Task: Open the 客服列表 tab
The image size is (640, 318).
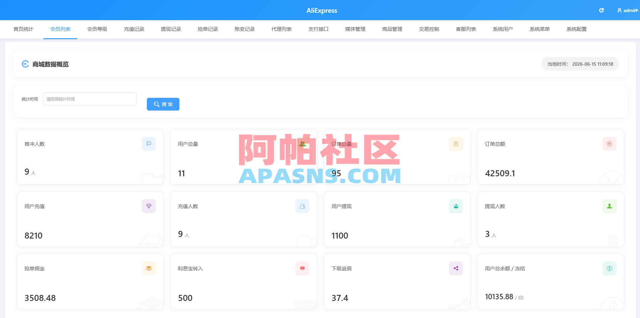Action: point(466,29)
